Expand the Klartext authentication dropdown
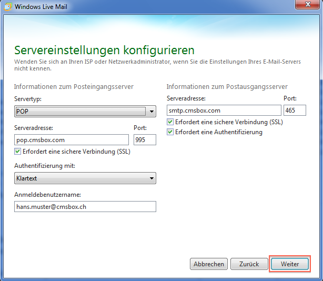The image size is (323, 281). click(85, 178)
